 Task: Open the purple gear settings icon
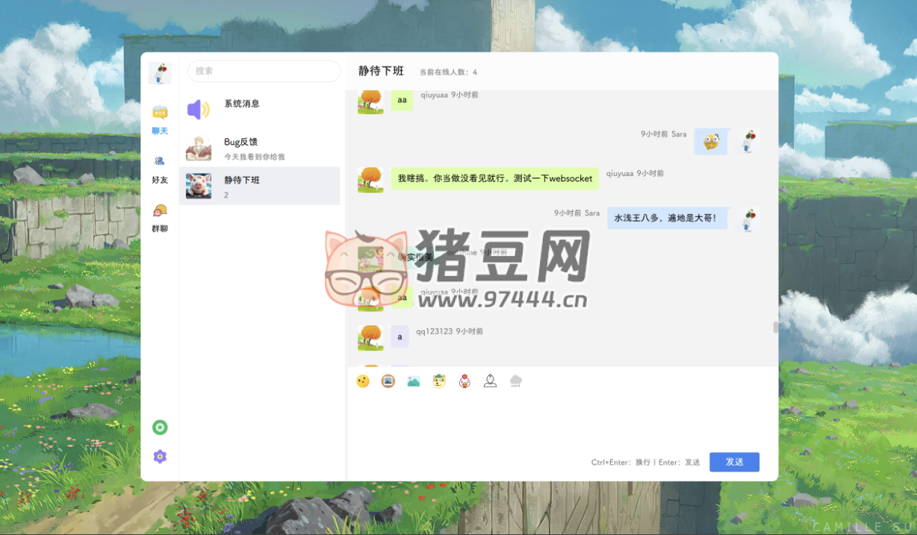coord(160,457)
